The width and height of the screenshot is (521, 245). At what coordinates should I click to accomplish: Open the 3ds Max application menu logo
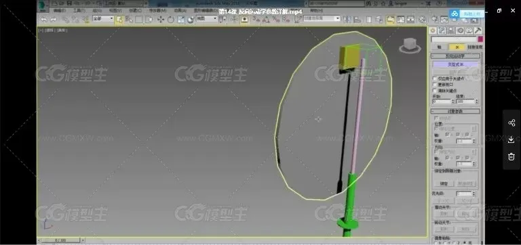43,5
